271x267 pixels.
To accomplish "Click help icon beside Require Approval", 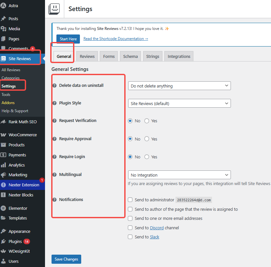I will click(54, 139).
